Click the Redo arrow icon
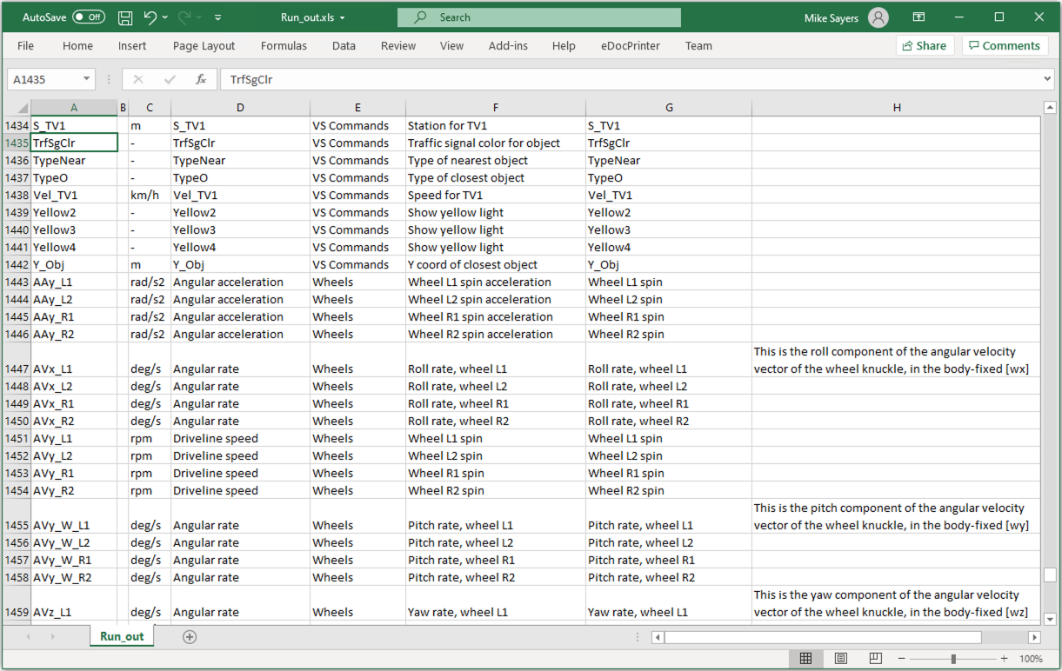Viewport: 1062px width, 671px height. tap(184, 17)
